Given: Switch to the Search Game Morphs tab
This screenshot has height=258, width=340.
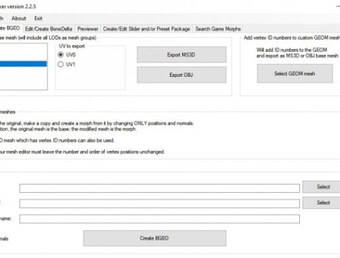Looking at the screenshot, I should [x=218, y=29].
